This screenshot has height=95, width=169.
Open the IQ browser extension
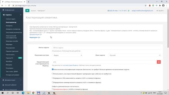point(157,6)
